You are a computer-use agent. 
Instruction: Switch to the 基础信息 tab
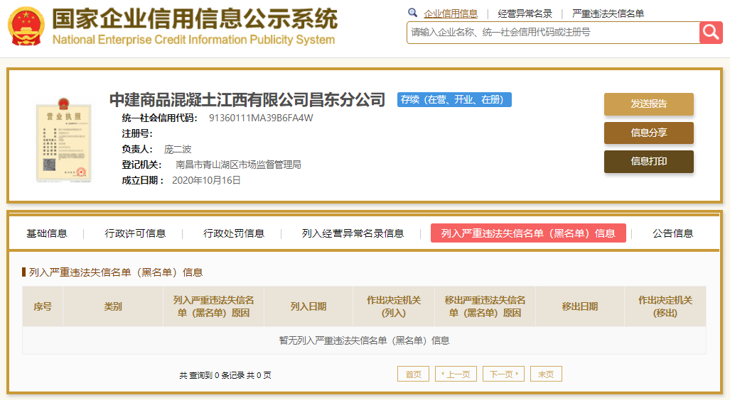tap(46, 233)
